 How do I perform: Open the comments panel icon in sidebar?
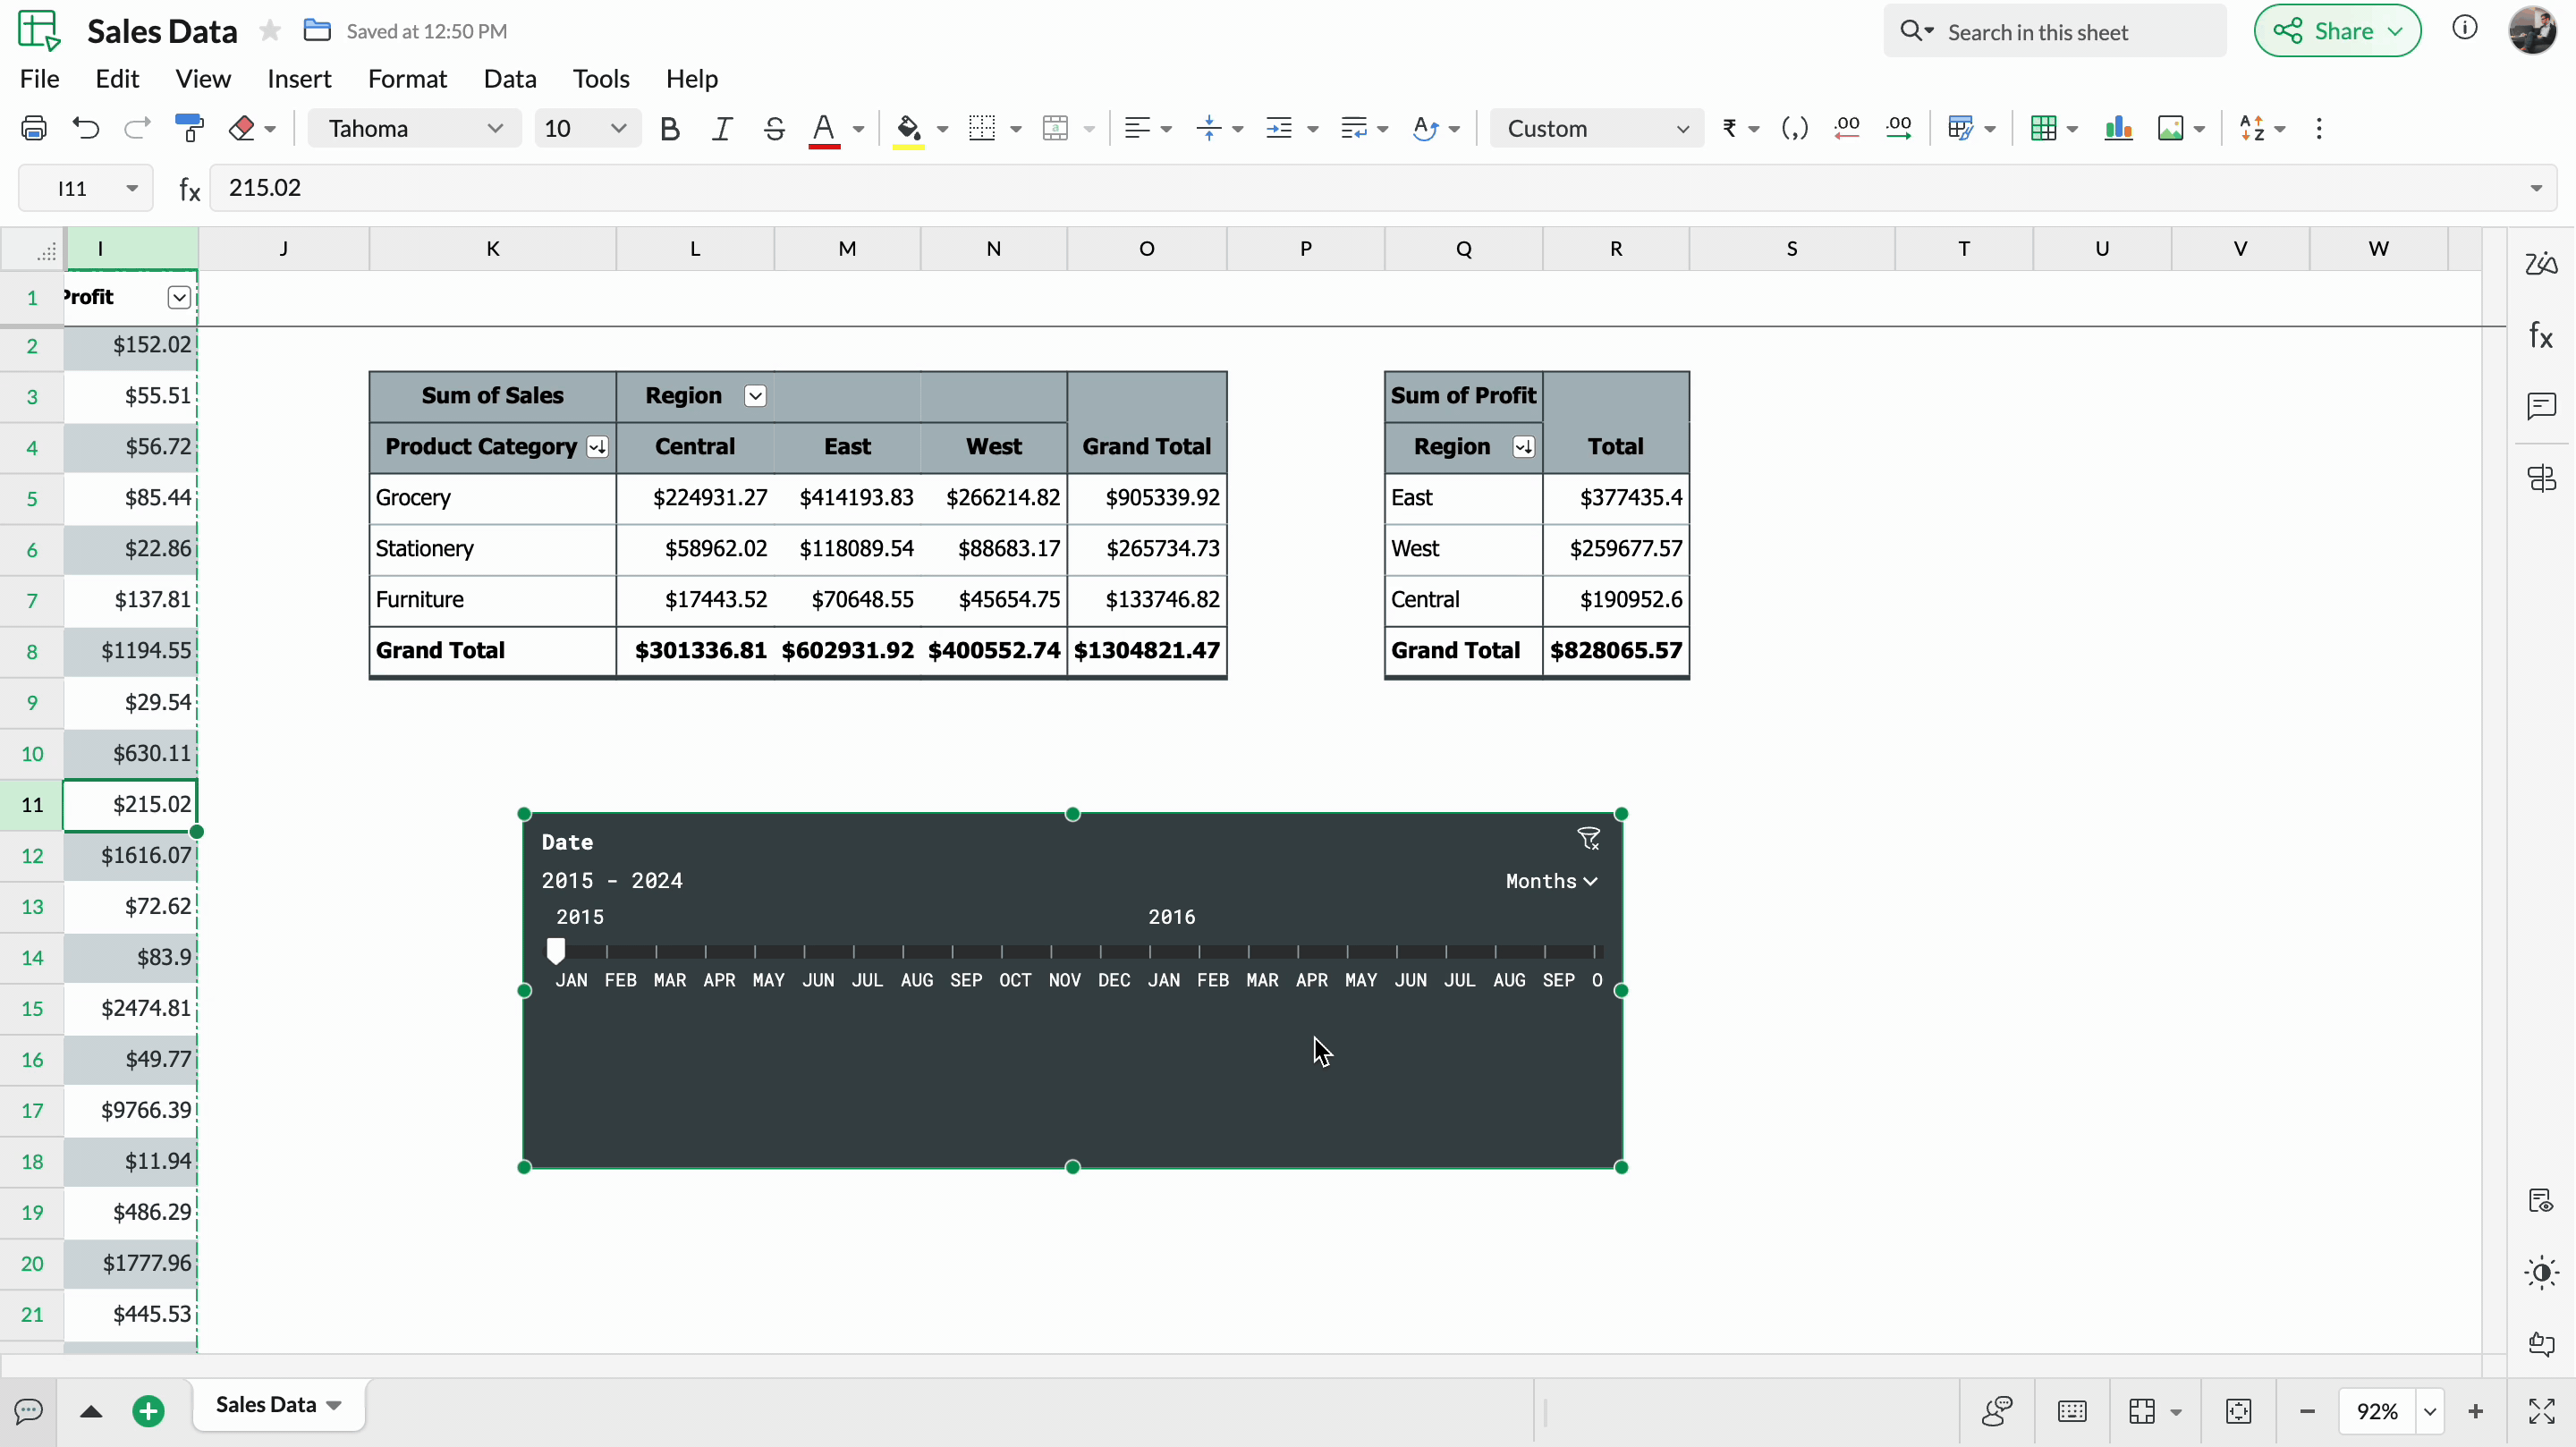2541,406
